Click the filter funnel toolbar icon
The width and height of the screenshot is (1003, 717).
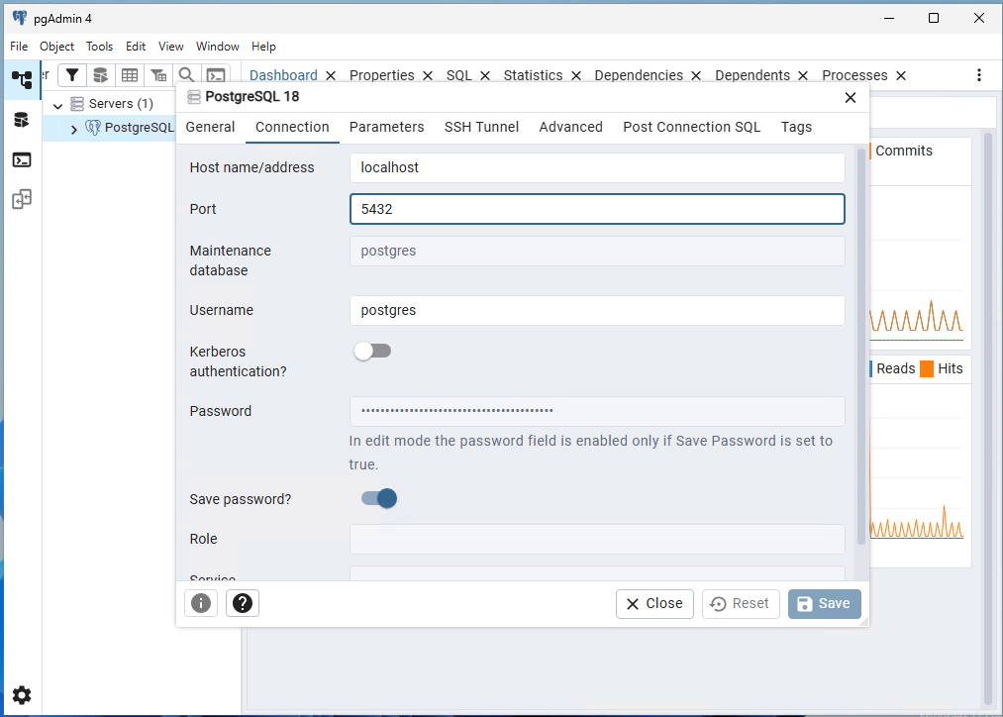pos(72,75)
